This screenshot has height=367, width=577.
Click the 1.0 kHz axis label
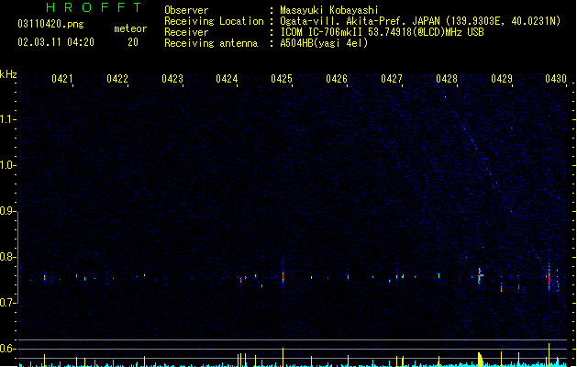tap(7, 165)
